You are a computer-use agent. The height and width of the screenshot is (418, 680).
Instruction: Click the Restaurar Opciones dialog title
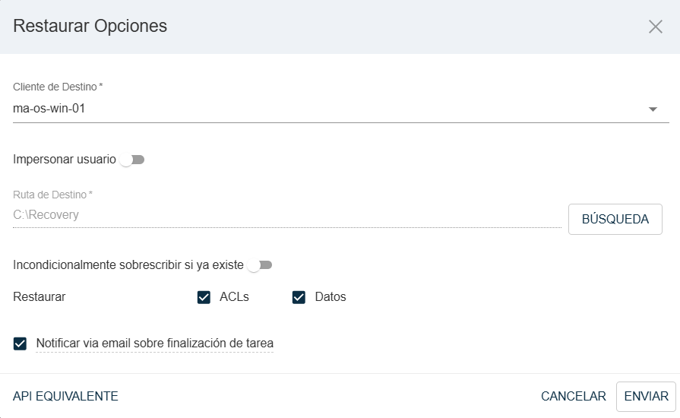90,27
